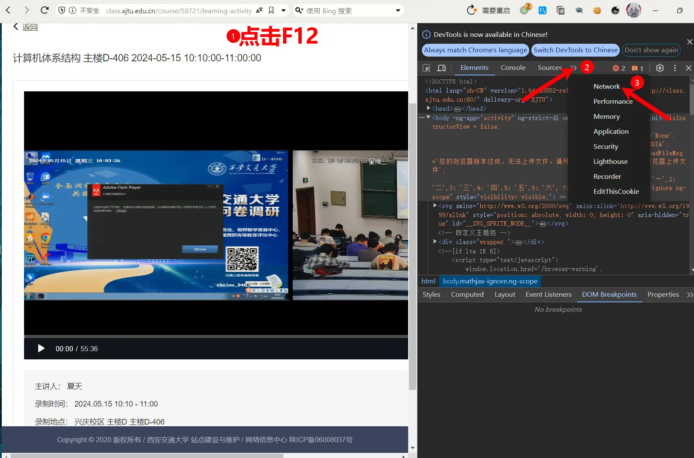The height and width of the screenshot is (458, 694).
Task: Click the translate page icon in the address bar
Action: click(x=259, y=10)
